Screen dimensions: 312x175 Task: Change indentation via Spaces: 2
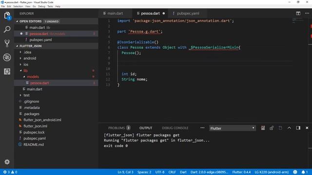pos(144,172)
